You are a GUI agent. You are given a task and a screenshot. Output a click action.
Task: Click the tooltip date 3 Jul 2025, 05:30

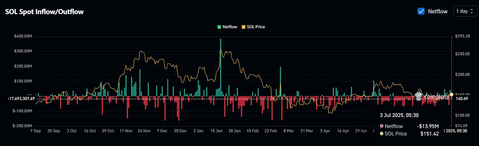click(x=399, y=115)
